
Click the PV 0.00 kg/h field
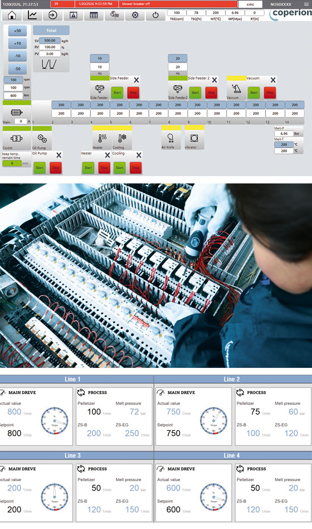coord(50,54)
